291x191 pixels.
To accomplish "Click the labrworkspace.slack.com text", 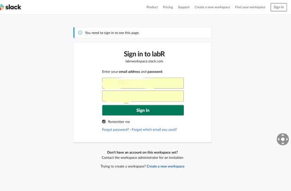I will [x=144, y=61].
